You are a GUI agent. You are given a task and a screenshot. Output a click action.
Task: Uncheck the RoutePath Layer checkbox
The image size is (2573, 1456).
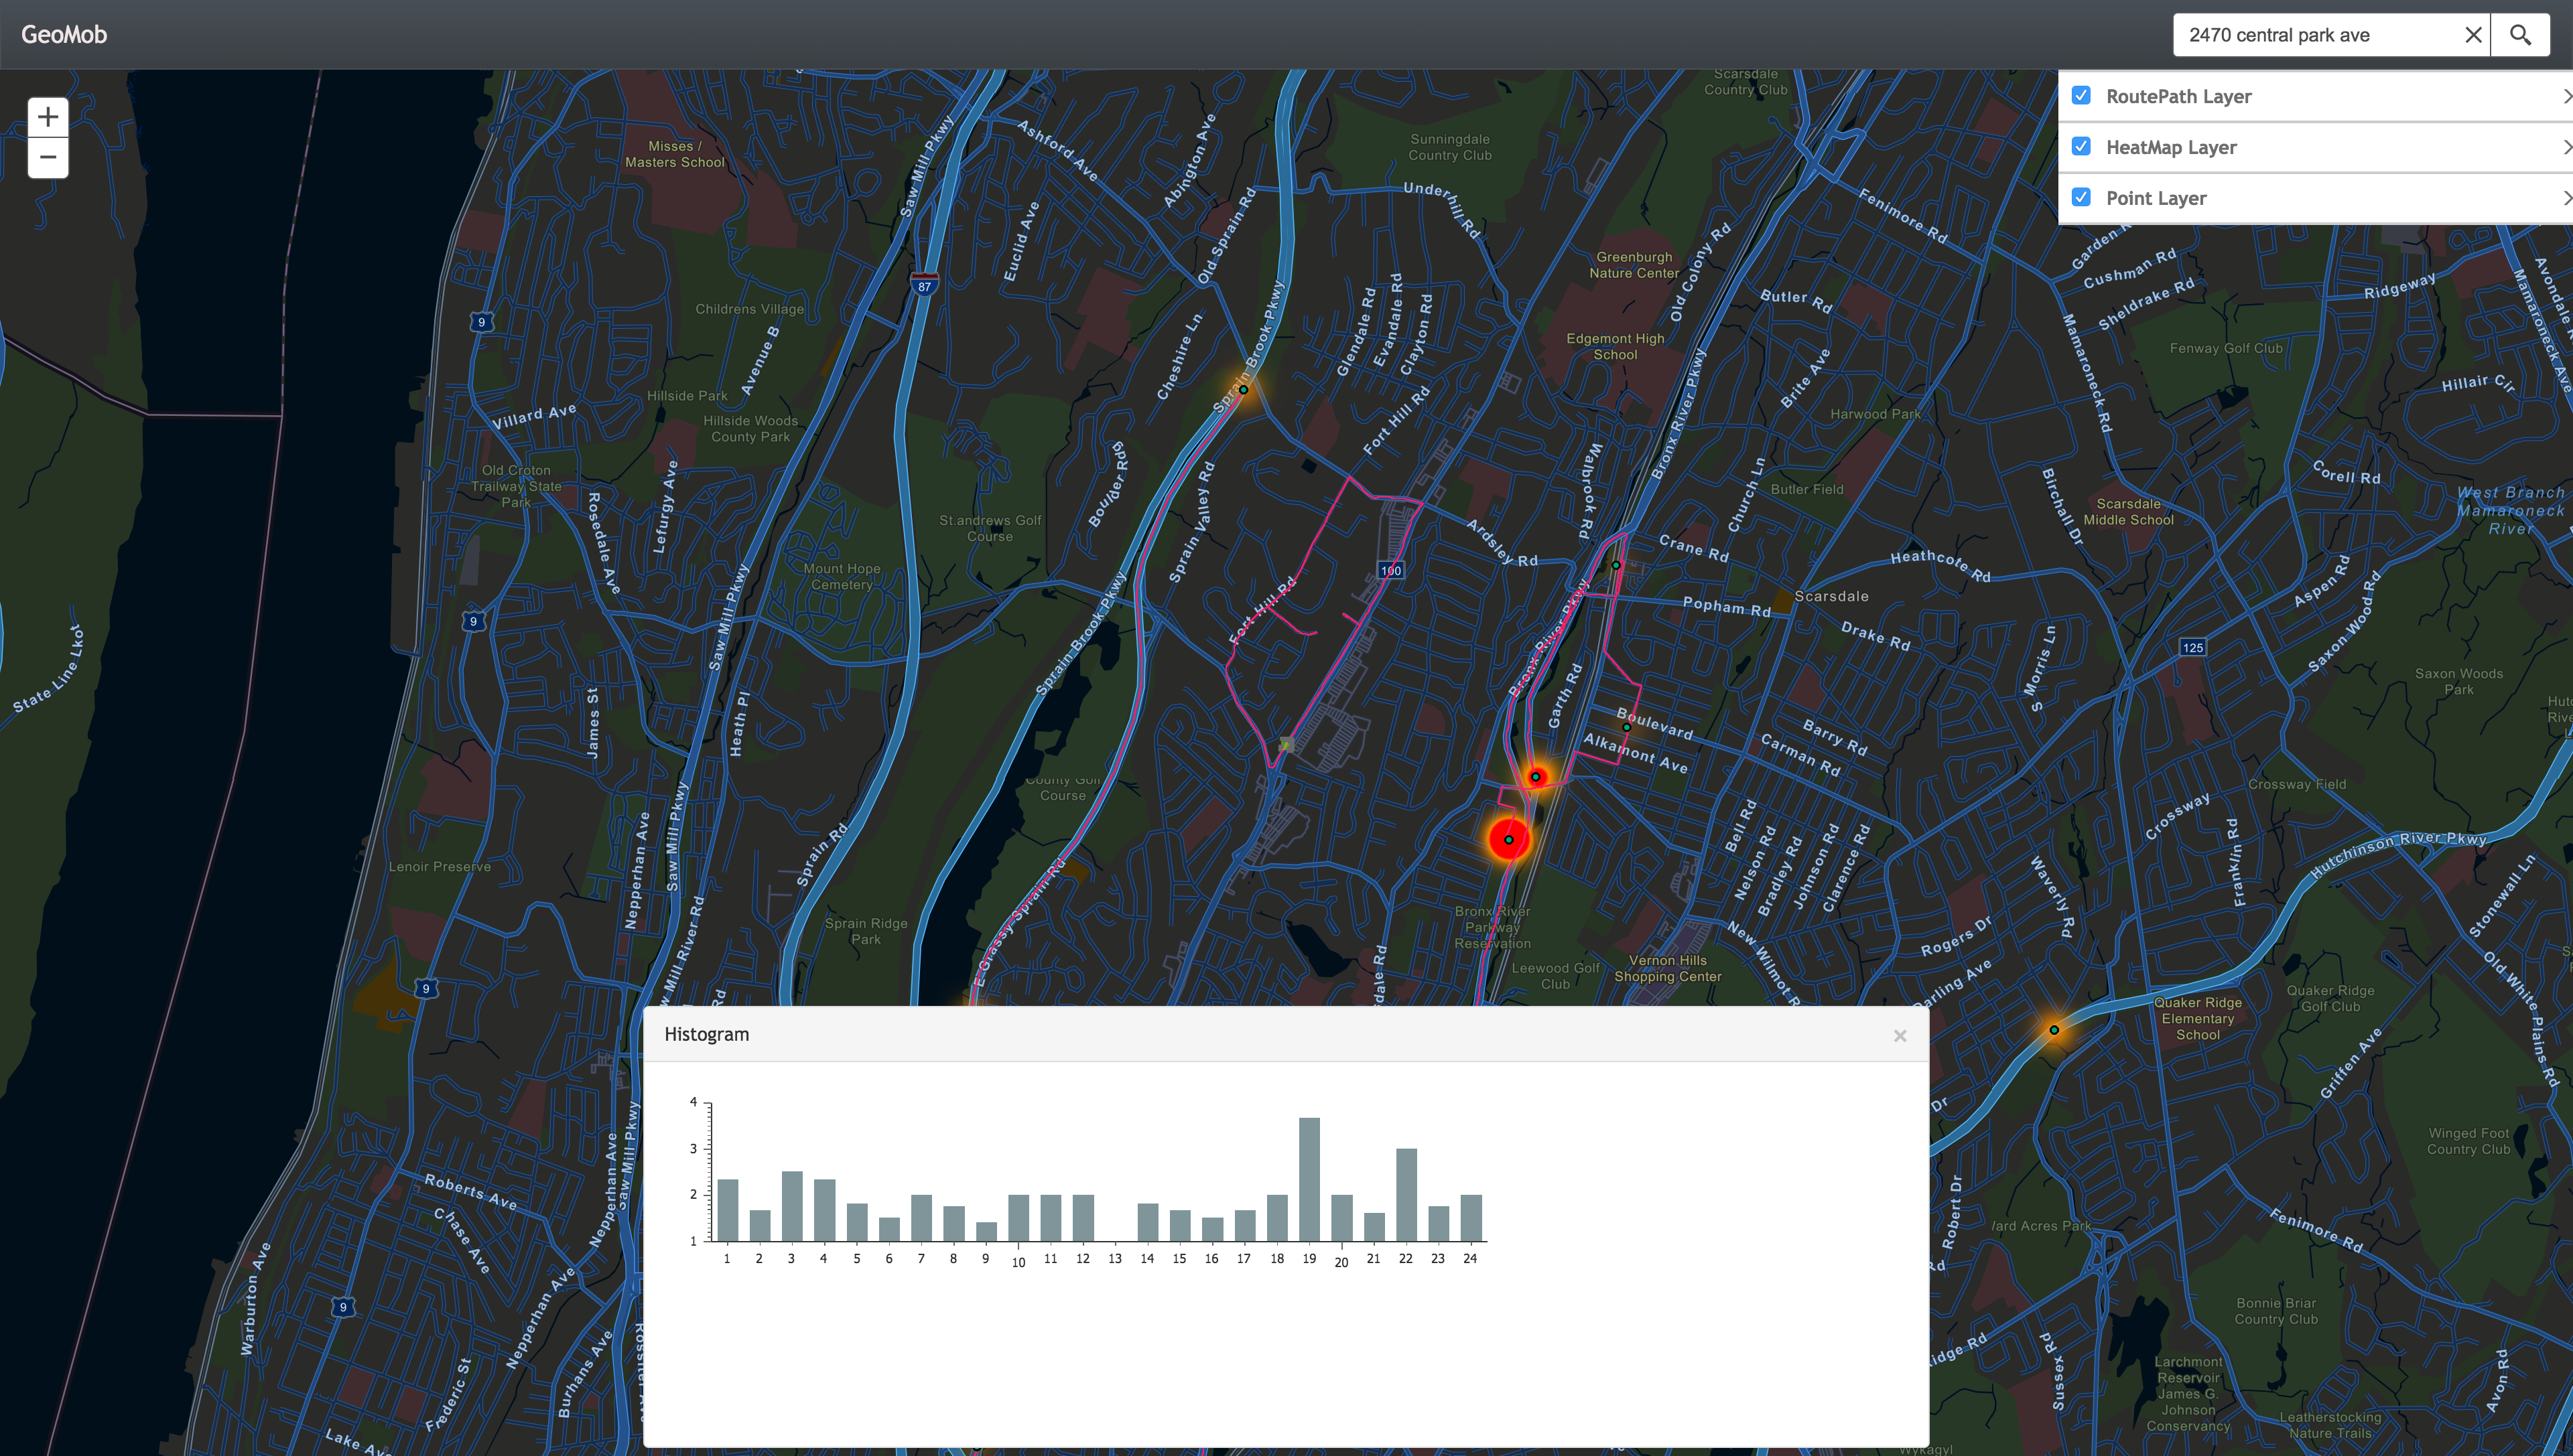[x=2082, y=96]
